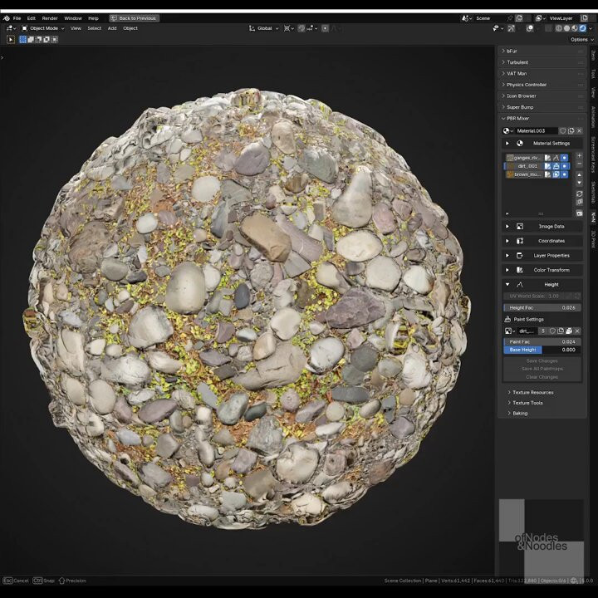Expand the Material Settings section
Viewport: 598px width, 598px height.
point(507,143)
